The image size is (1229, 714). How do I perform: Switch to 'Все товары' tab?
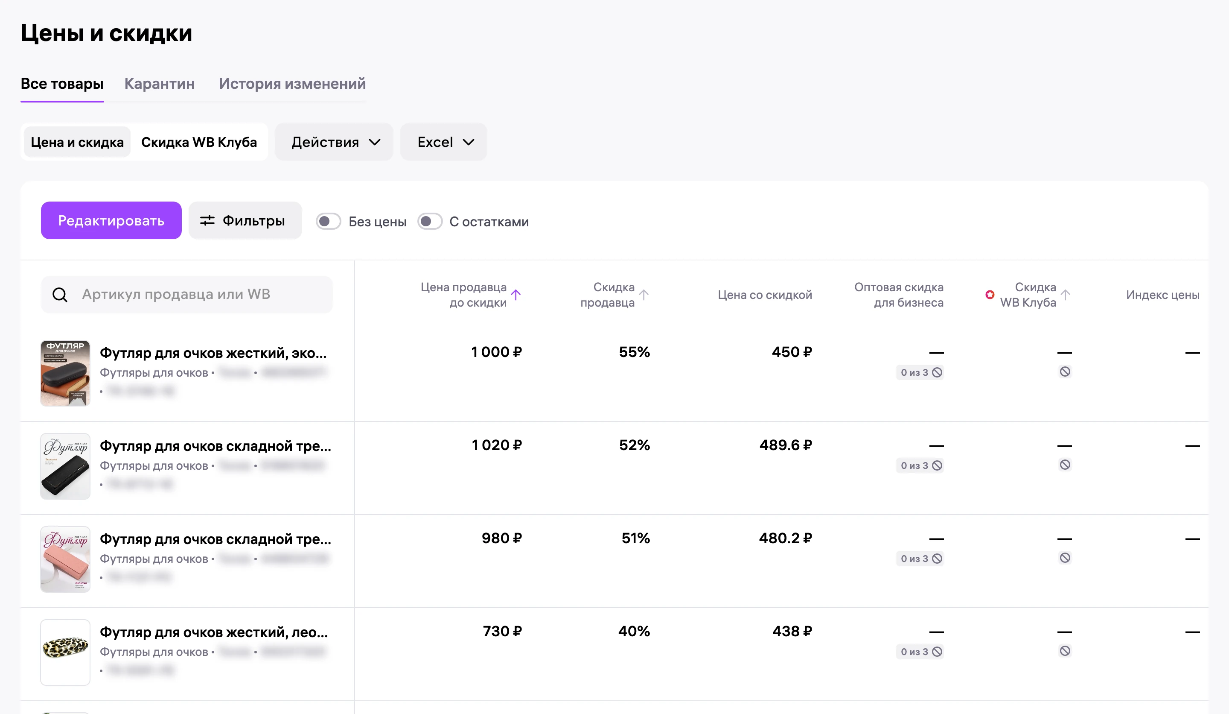(62, 83)
